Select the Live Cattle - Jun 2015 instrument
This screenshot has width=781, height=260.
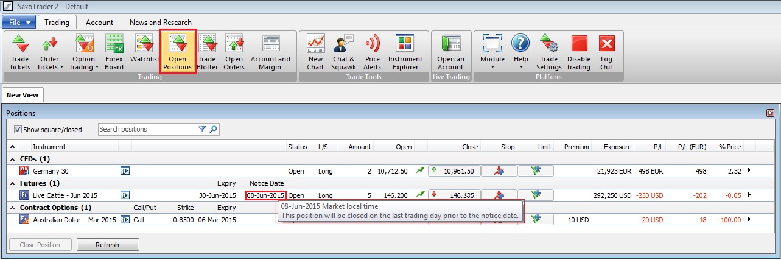coord(65,195)
